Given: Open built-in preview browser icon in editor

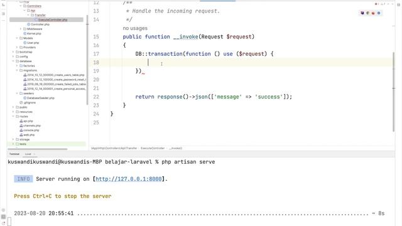Looking at the screenshot, I should (x=362, y=13).
